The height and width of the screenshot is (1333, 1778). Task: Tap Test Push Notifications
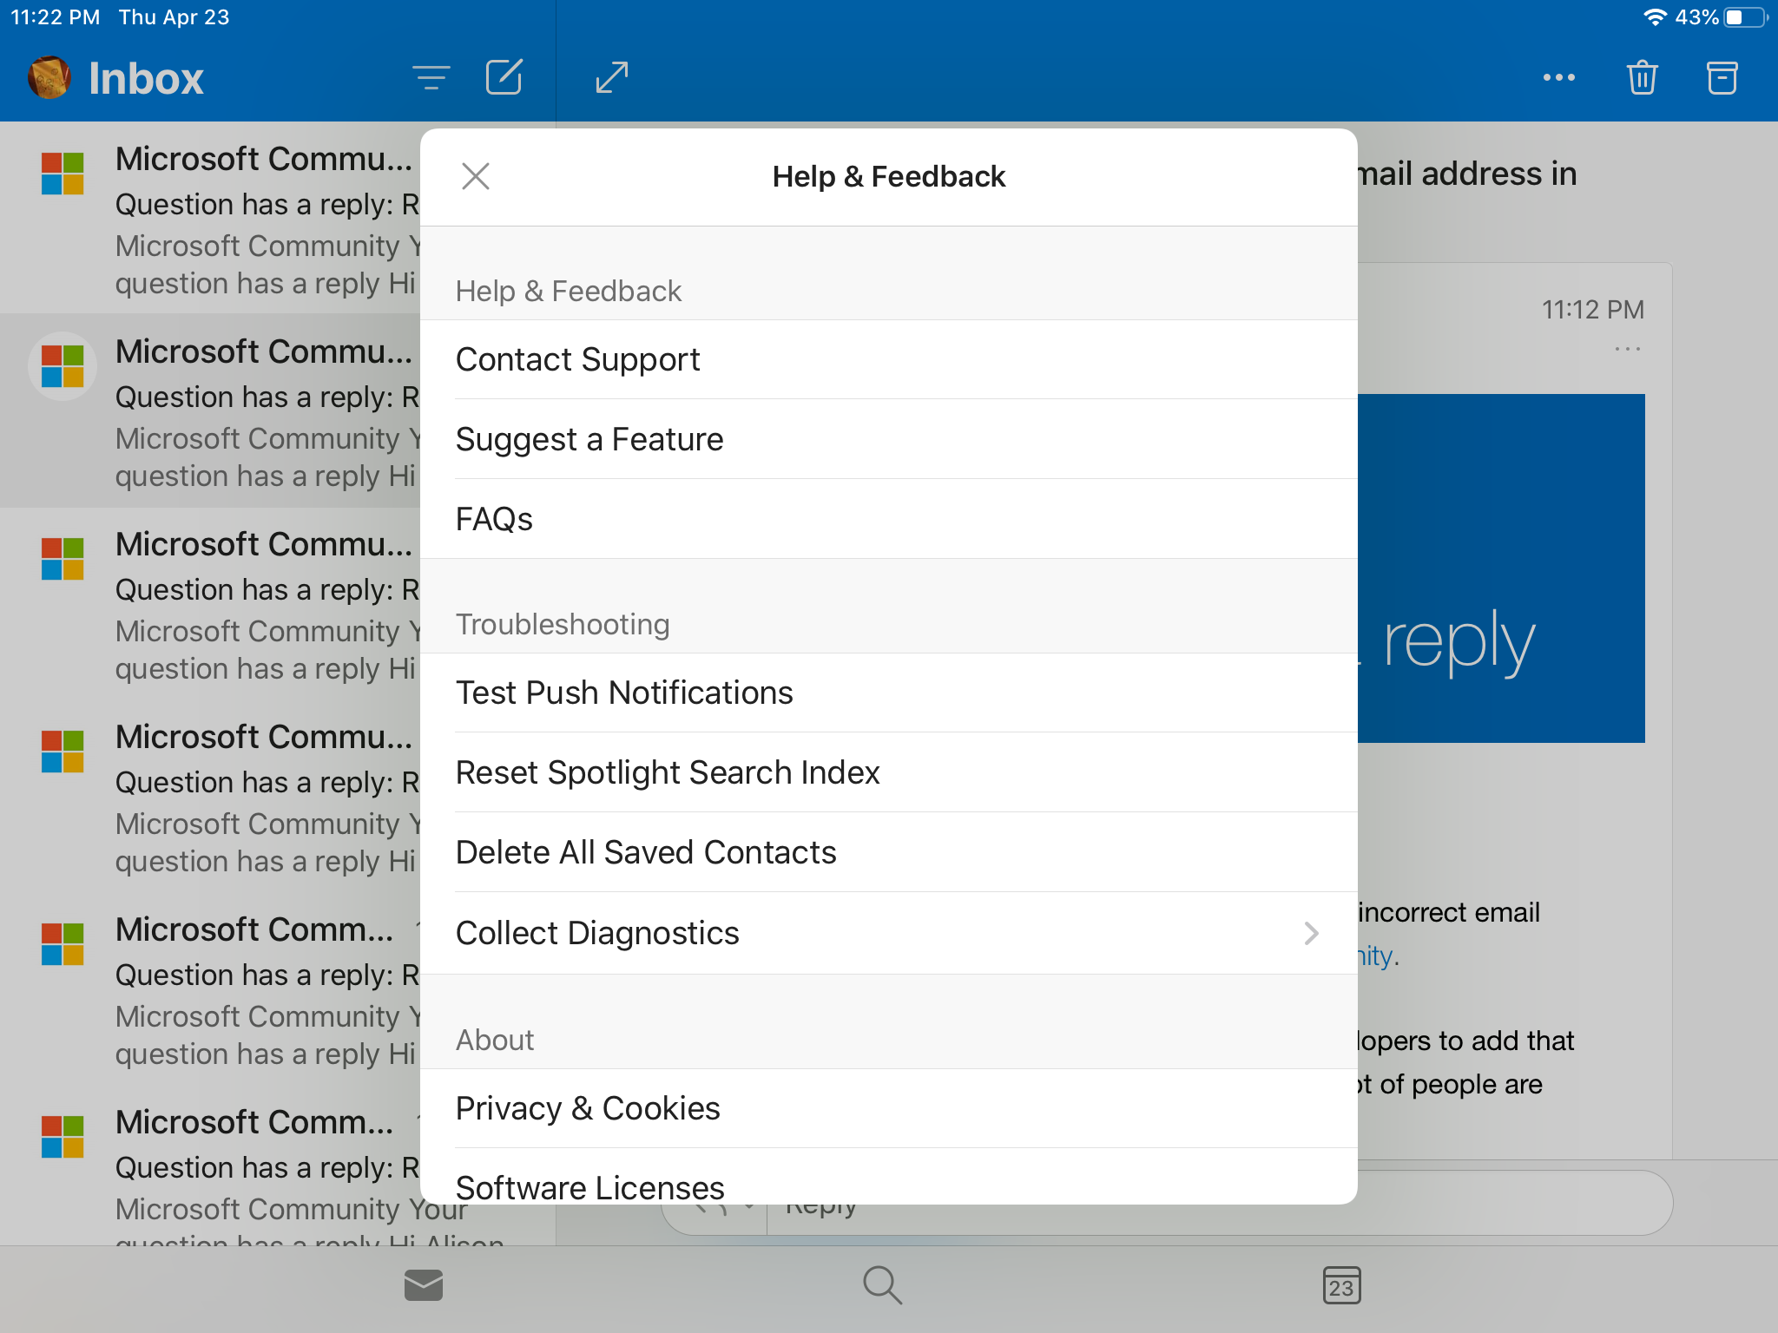tap(889, 693)
